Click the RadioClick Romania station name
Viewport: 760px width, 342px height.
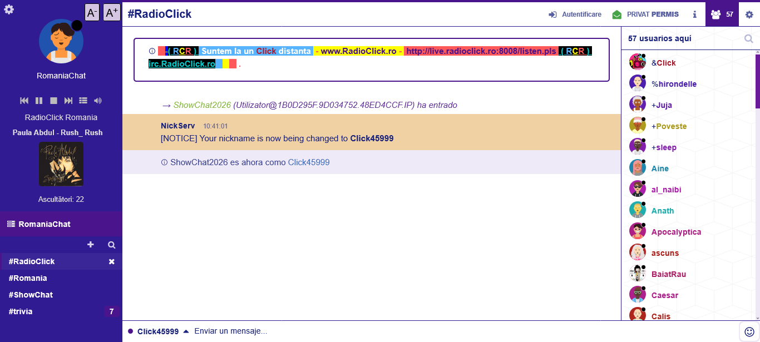click(x=61, y=117)
